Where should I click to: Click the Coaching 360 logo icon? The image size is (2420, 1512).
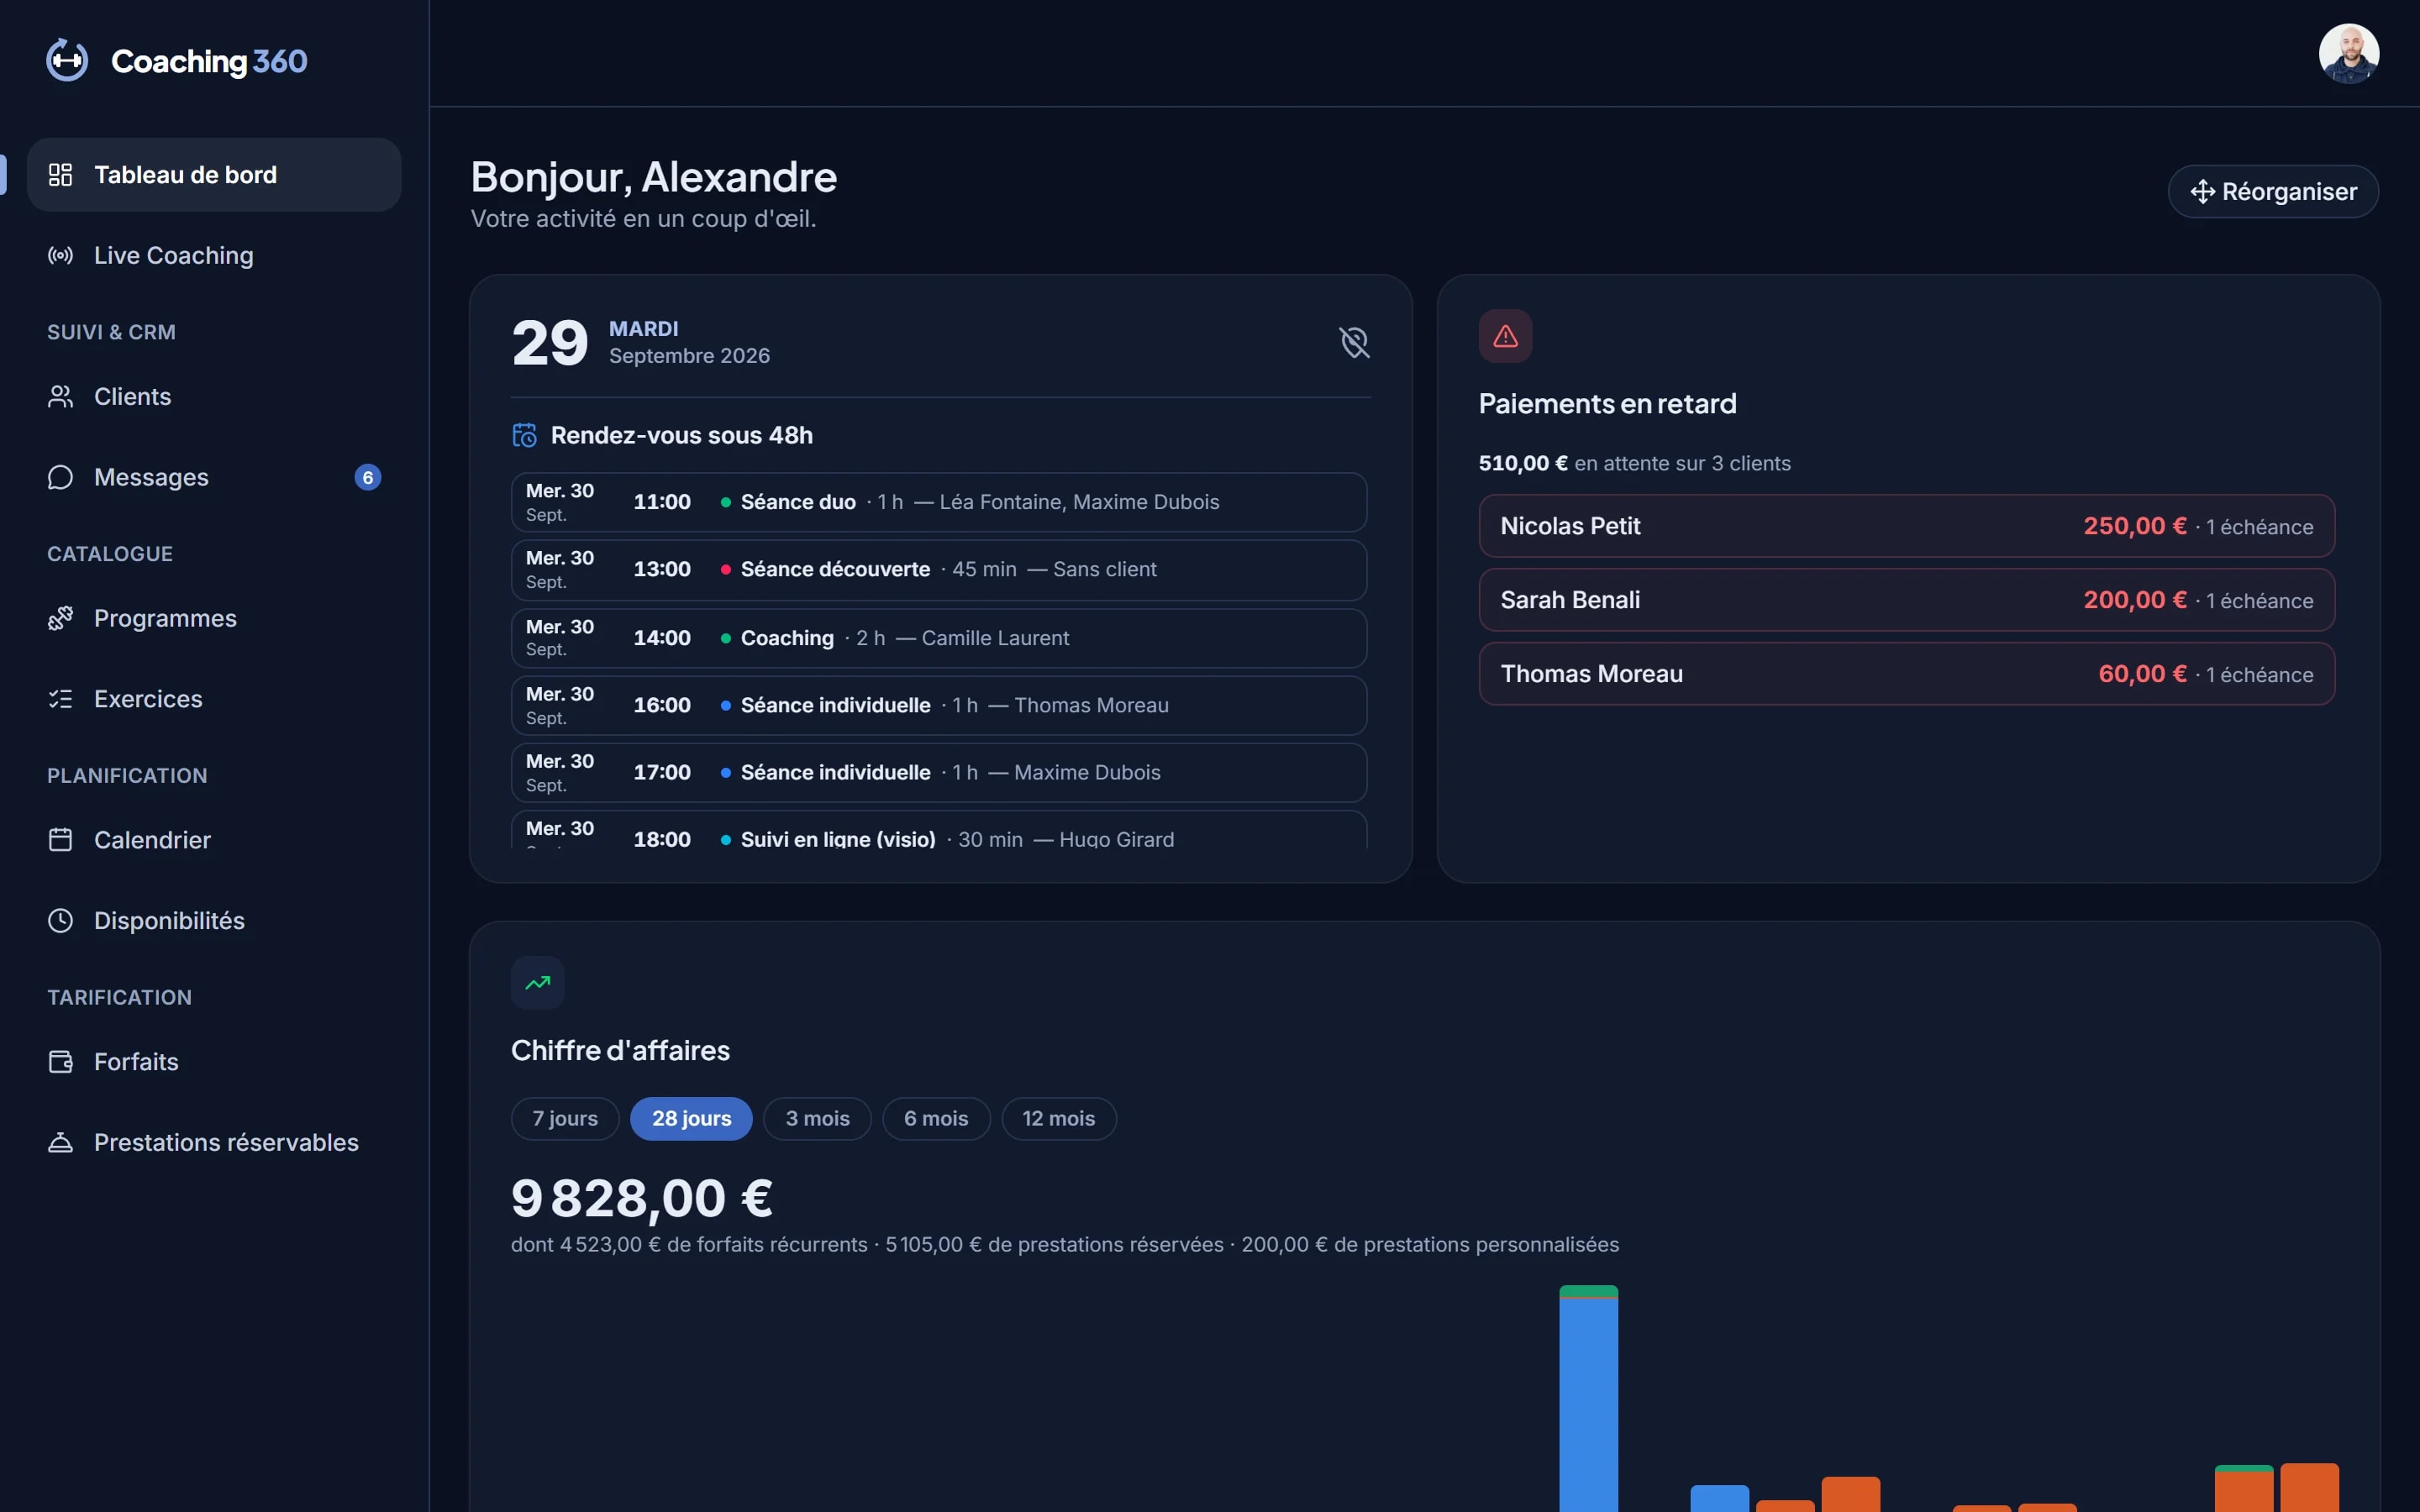coord(67,60)
